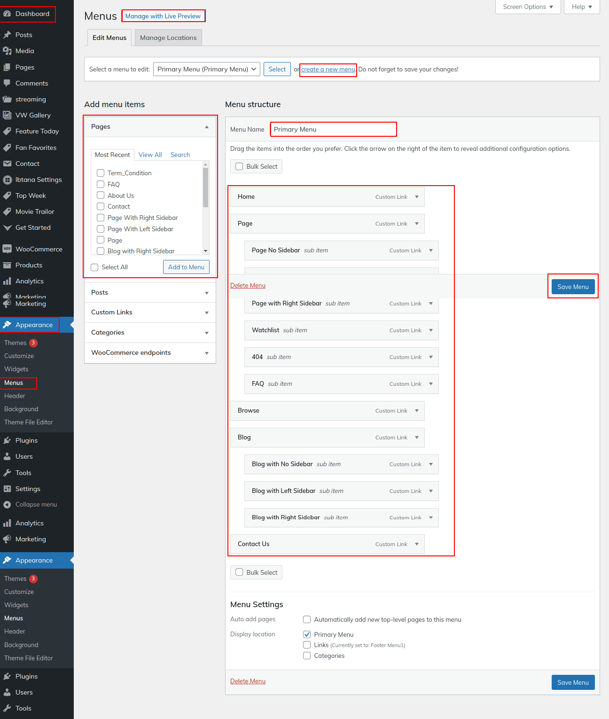Open the View All pages tab
Viewport: 609px width, 719px height.
point(150,155)
